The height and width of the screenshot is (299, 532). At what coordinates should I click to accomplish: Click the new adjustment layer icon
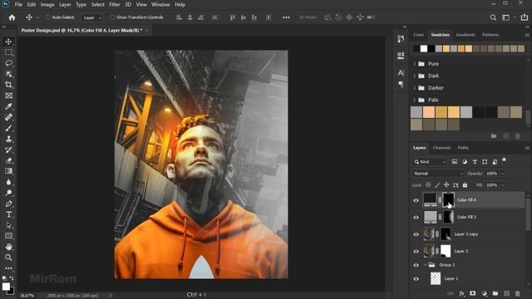(x=484, y=293)
